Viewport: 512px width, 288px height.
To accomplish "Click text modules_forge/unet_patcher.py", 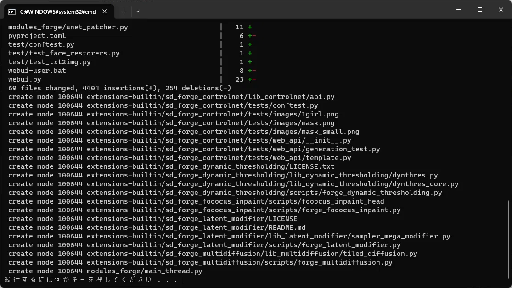I will pos(68,27).
